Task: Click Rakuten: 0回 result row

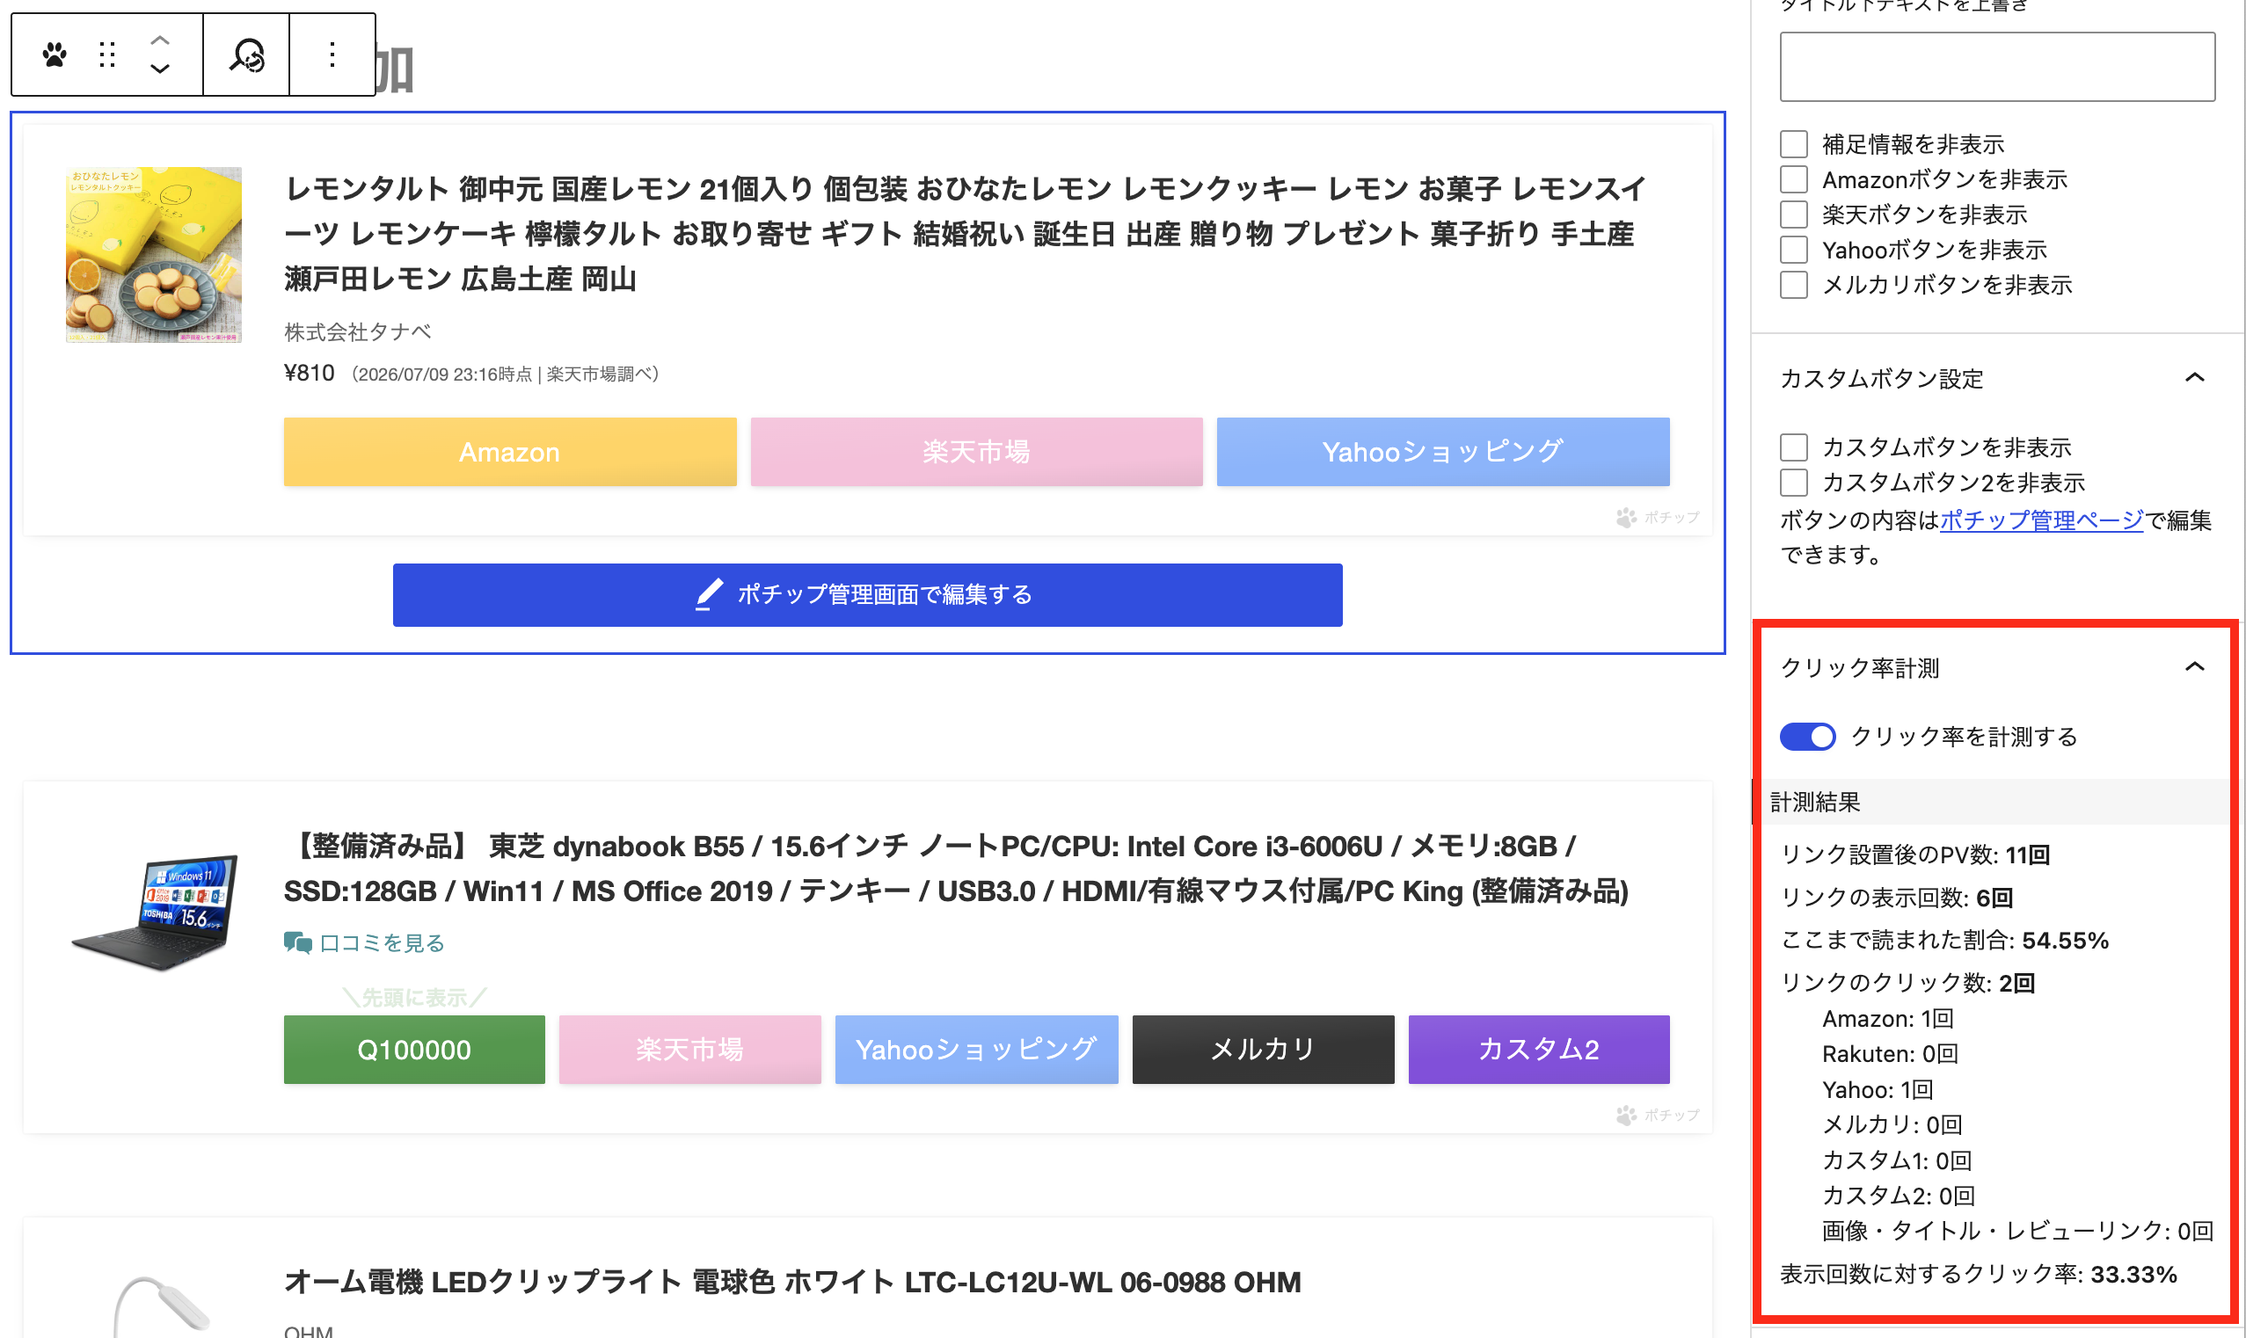Action: (x=1890, y=1054)
